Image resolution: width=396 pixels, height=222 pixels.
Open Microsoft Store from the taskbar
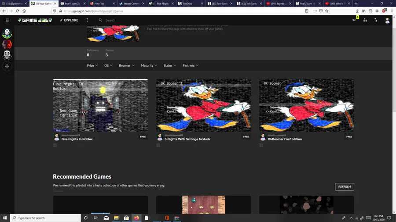pyautogui.click(x=126, y=218)
